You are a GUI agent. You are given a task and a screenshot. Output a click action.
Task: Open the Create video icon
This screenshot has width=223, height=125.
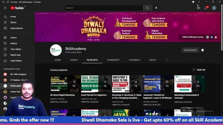(198, 8)
